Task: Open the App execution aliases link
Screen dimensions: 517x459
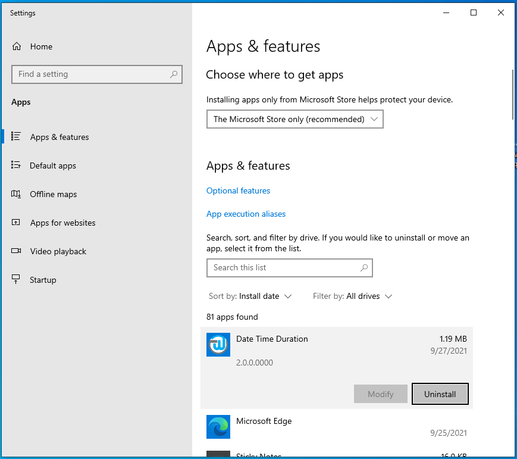Action: [246, 214]
